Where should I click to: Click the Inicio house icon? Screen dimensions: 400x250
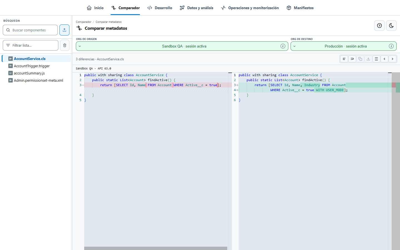89,8
